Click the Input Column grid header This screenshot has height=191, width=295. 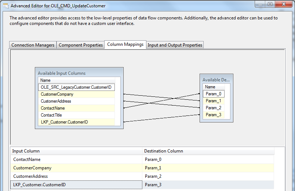76,151
